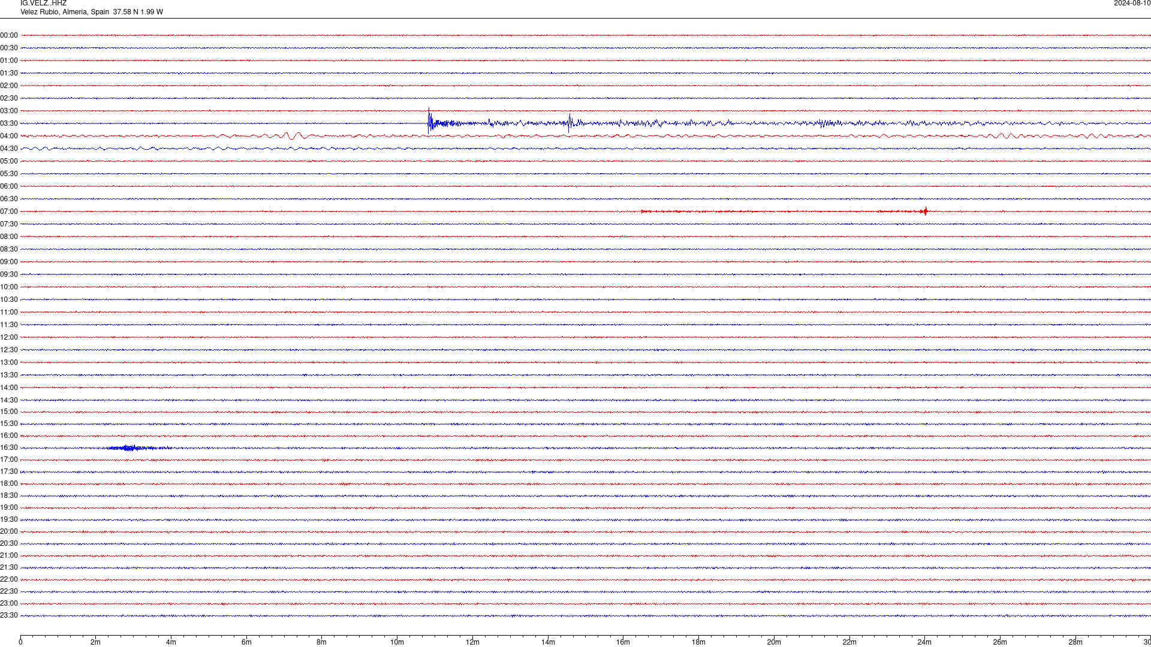The width and height of the screenshot is (1151, 647).
Task: Click the 16m tick label on time axis
Action: pos(623,642)
